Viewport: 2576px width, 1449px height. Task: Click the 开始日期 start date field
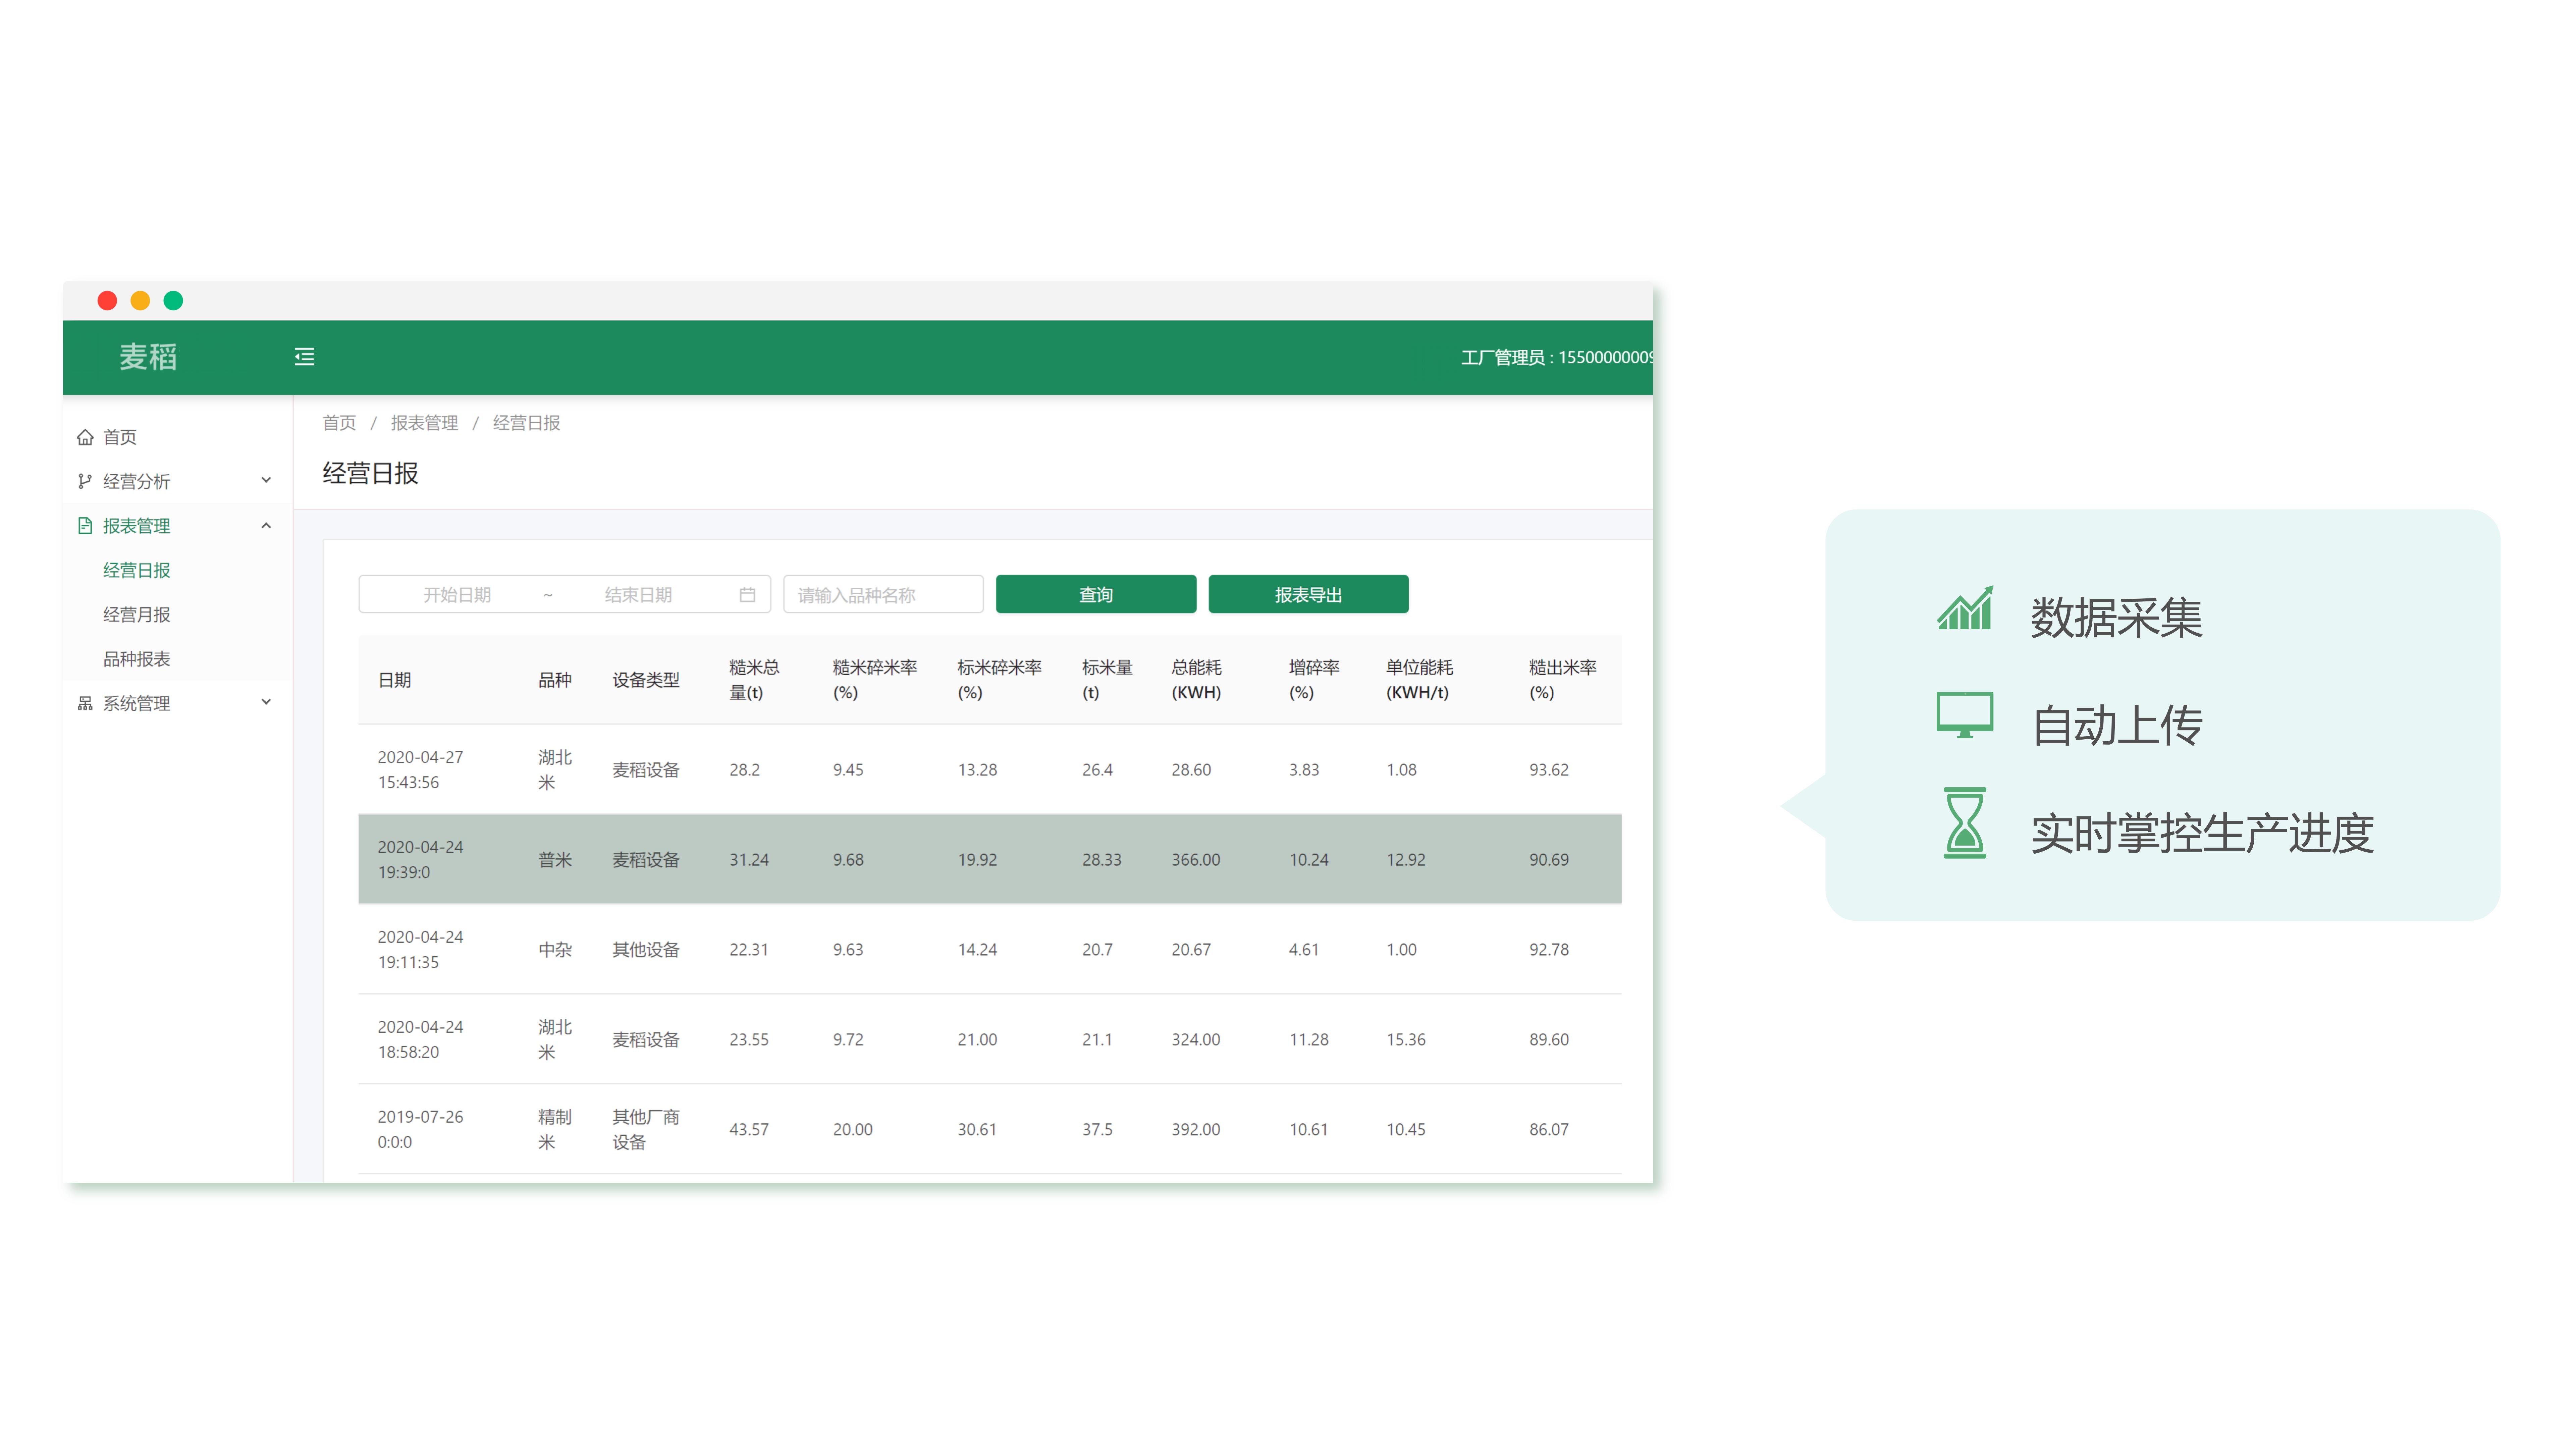pos(457,595)
